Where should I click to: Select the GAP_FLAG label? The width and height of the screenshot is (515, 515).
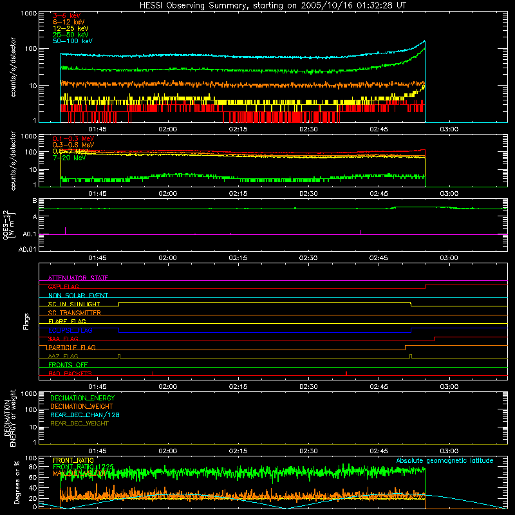point(63,286)
